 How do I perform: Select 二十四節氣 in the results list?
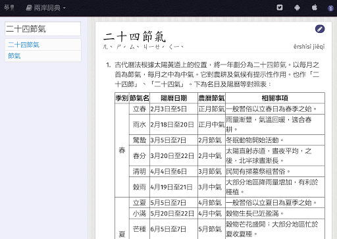(43, 45)
